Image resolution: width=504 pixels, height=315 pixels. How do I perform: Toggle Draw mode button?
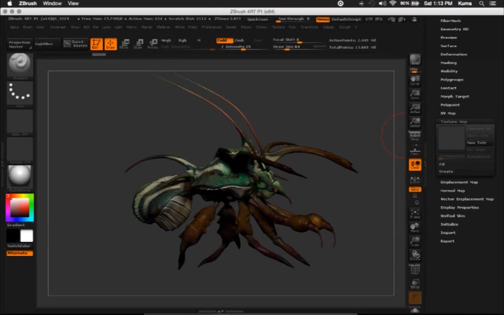[x=111, y=44]
